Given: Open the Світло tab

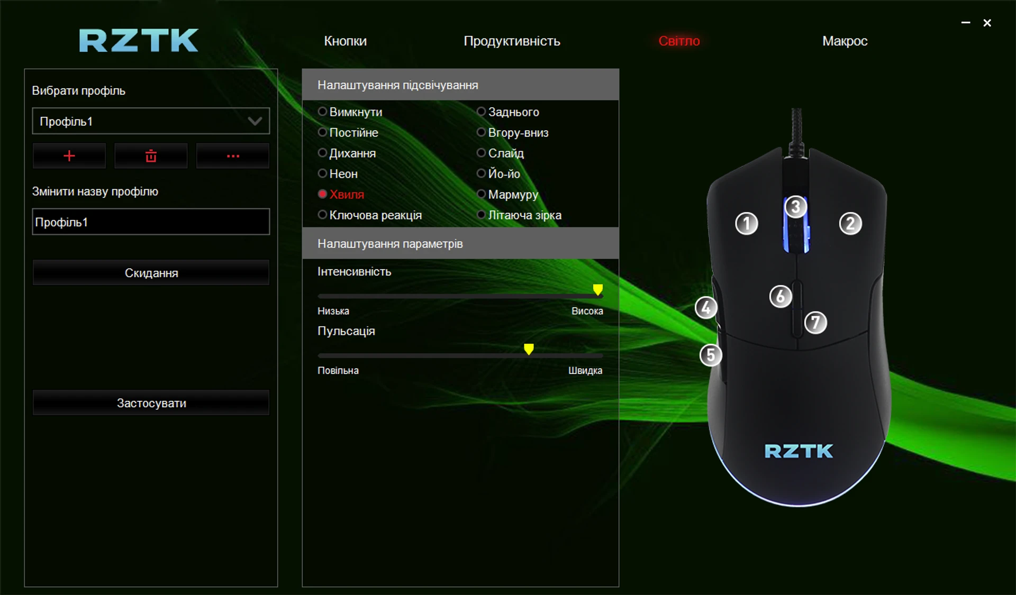Looking at the screenshot, I should (679, 41).
